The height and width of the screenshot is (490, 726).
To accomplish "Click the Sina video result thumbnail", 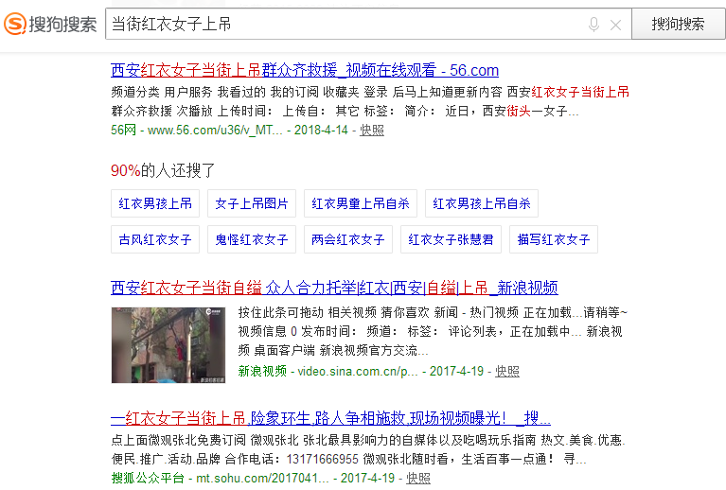I will [x=168, y=344].
